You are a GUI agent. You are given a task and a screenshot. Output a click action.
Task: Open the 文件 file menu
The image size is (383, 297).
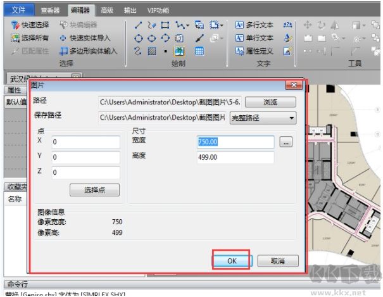click(x=19, y=10)
